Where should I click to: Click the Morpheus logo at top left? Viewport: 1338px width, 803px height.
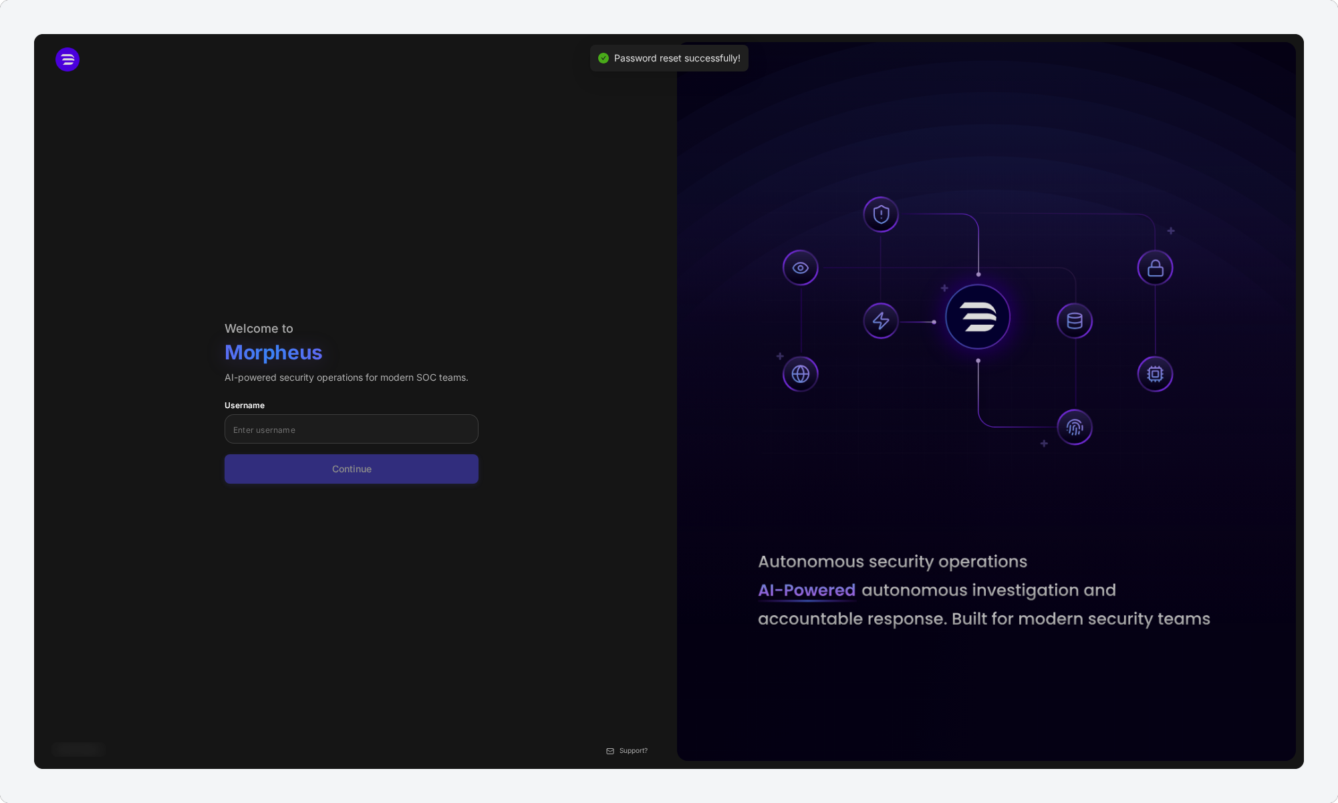click(68, 59)
